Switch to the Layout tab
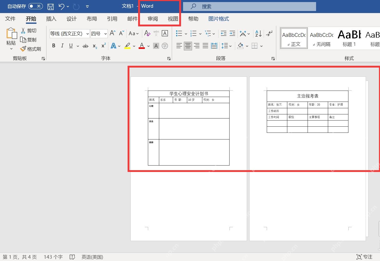Image resolution: width=380 pixels, height=261 pixels. (92, 19)
